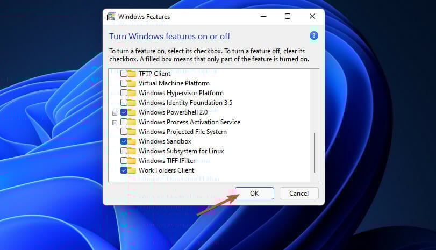Click the Work Folders Client folder icon
Image resolution: width=436 pixels, height=250 pixels.
(132, 170)
